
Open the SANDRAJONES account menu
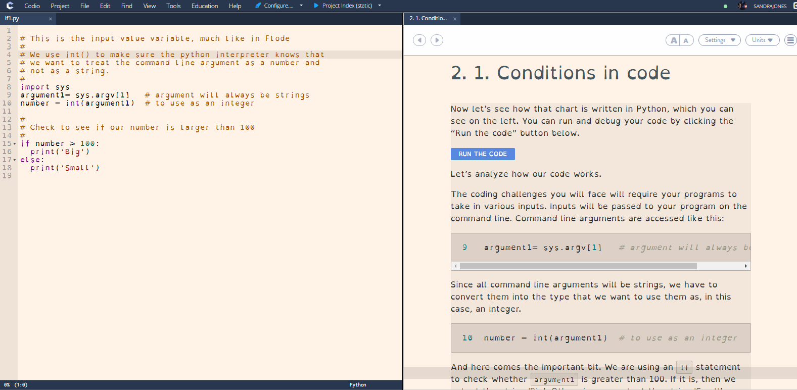[x=770, y=6]
